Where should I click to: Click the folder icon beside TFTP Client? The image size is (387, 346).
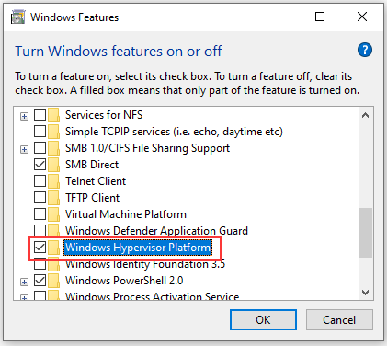coord(53,198)
